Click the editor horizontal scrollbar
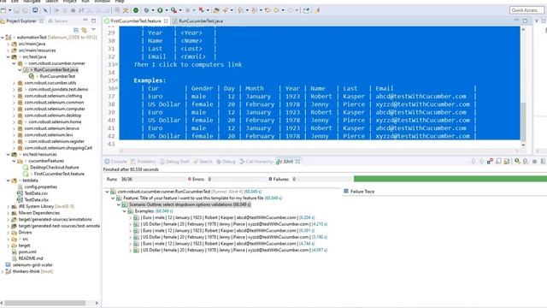547x308 pixels. [x=319, y=151]
